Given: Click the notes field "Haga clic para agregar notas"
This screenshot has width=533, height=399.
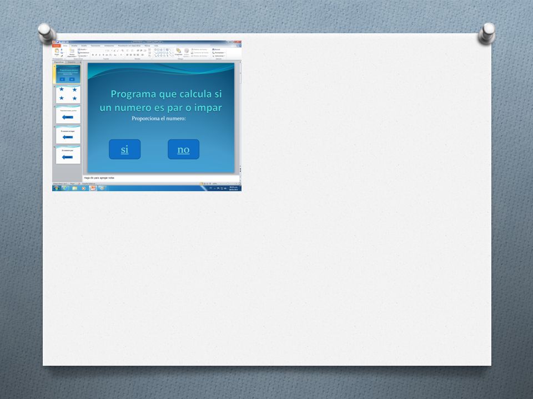Looking at the screenshot, I should coord(161,178).
